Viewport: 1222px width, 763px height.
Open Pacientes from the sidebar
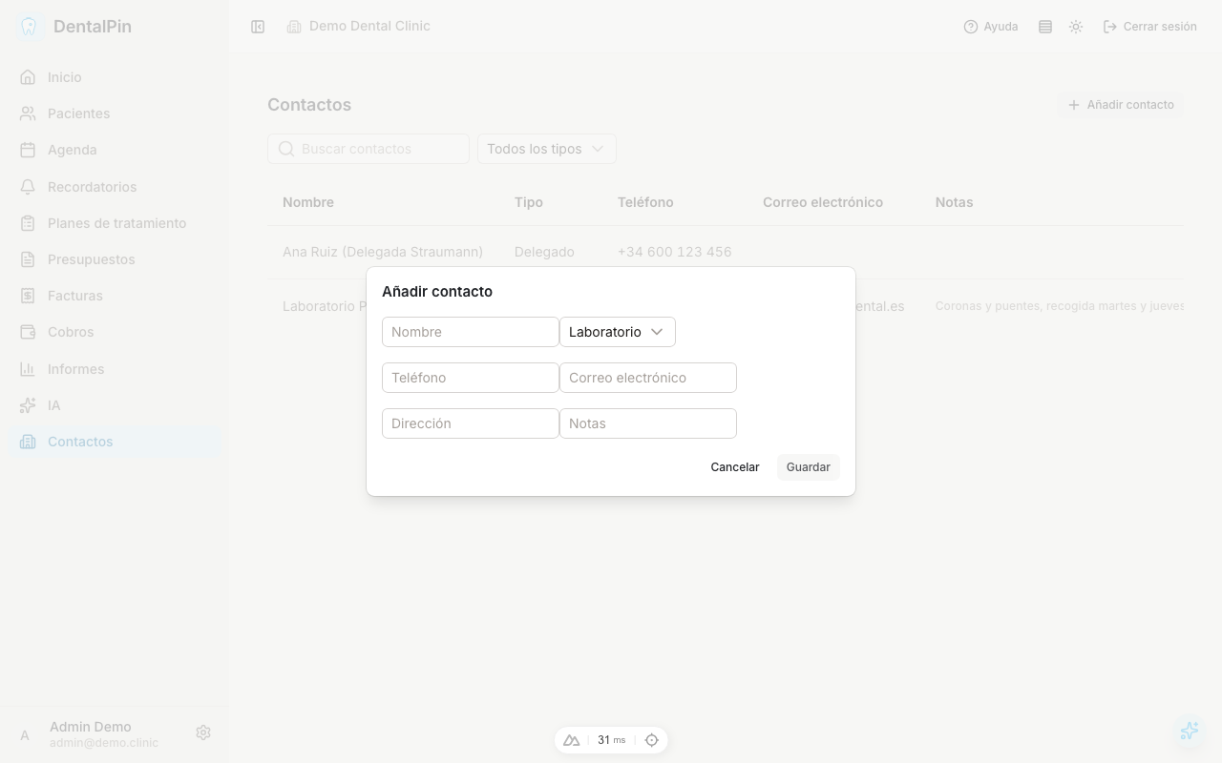(115, 113)
